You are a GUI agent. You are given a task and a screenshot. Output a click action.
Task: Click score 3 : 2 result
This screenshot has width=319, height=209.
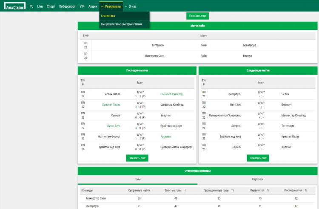click(x=140, y=107)
